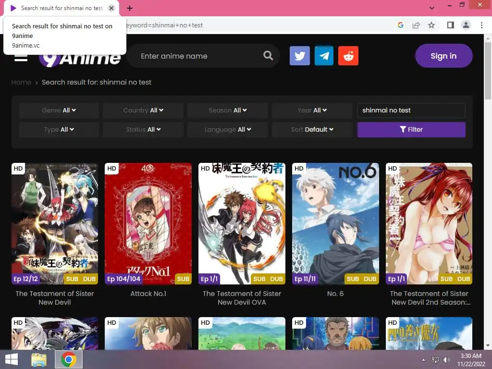Viewport: 492px width, 369px height.
Task: Expand the Year filter dropdown
Action: (x=312, y=110)
